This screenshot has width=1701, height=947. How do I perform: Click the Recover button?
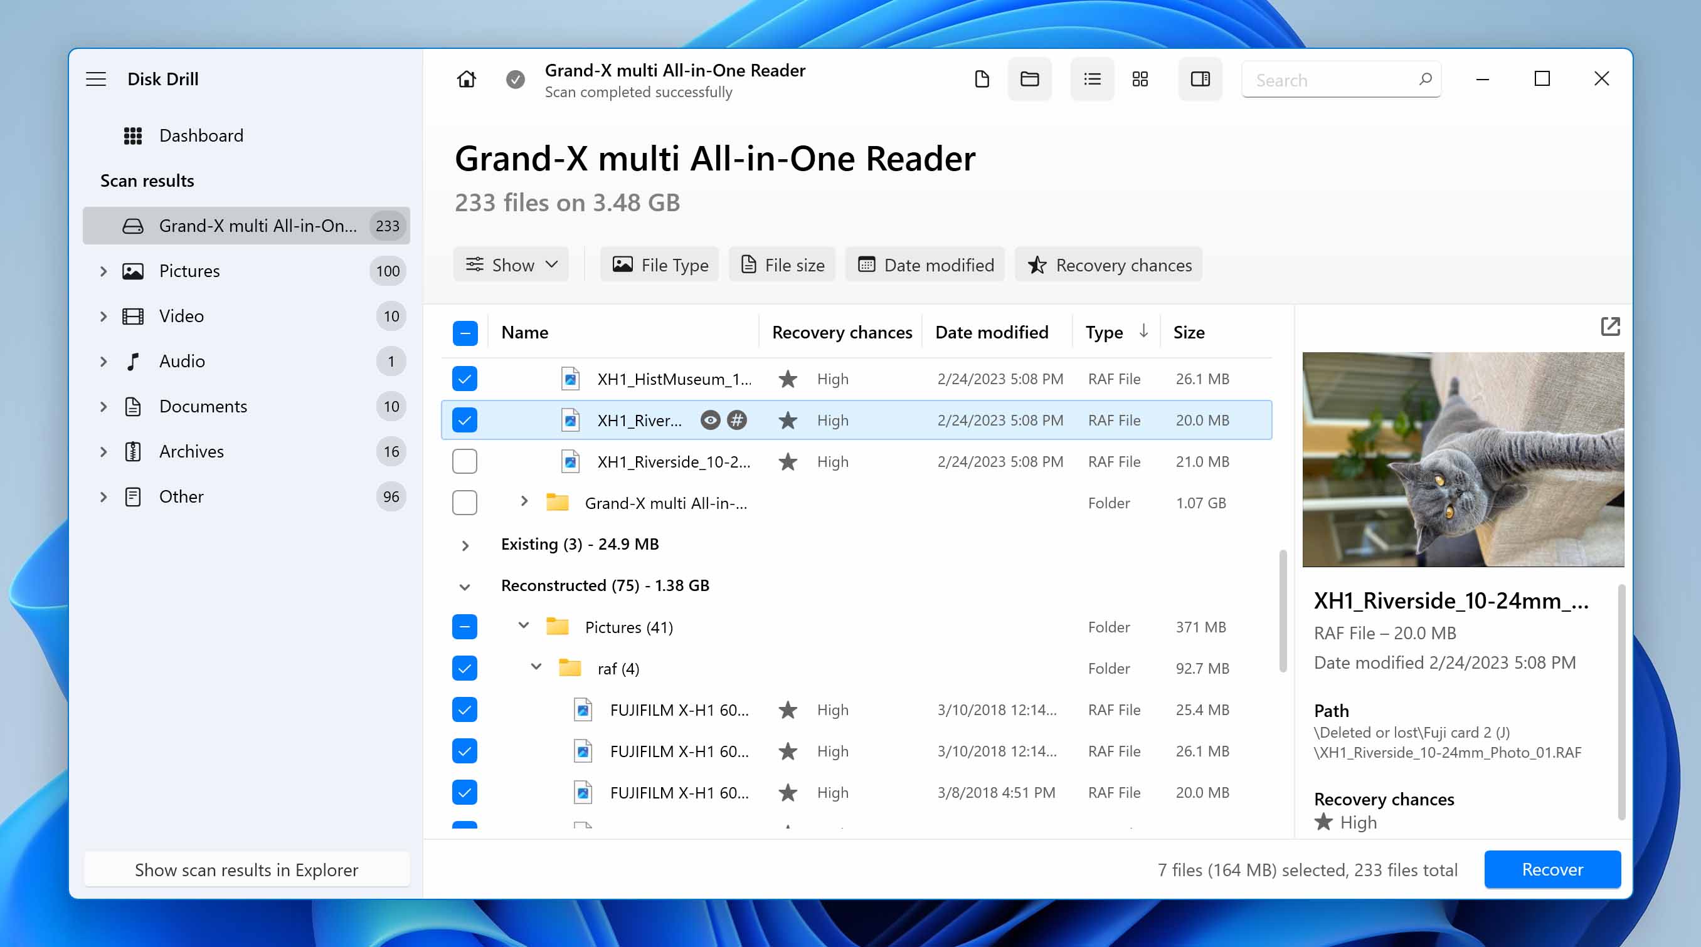coord(1552,867)
